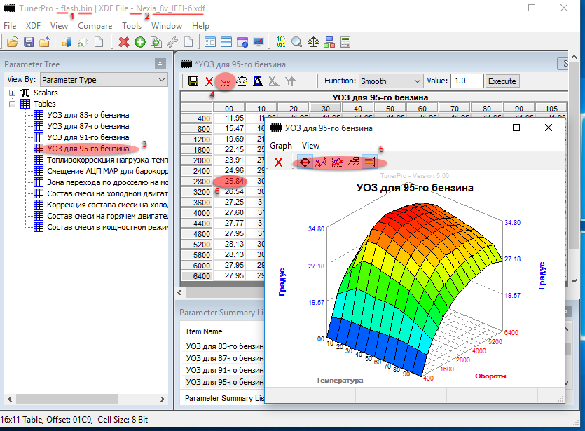Viewport: 585px width, 431px height.
Task: Click the magnifier search icon in main toolbar
Action: coord(296,42)
